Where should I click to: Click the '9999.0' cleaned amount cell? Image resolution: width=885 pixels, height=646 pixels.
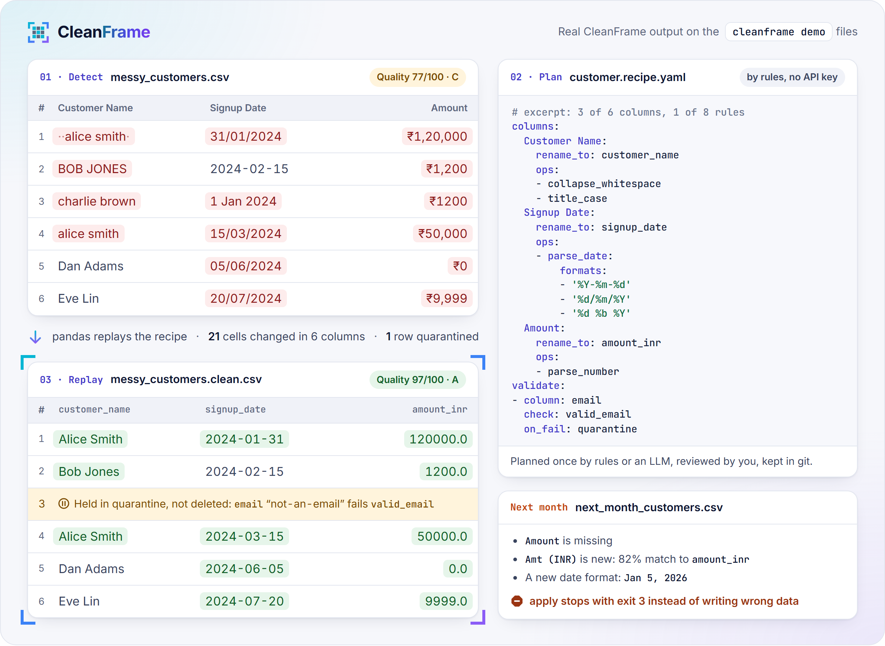coord(446,601)
